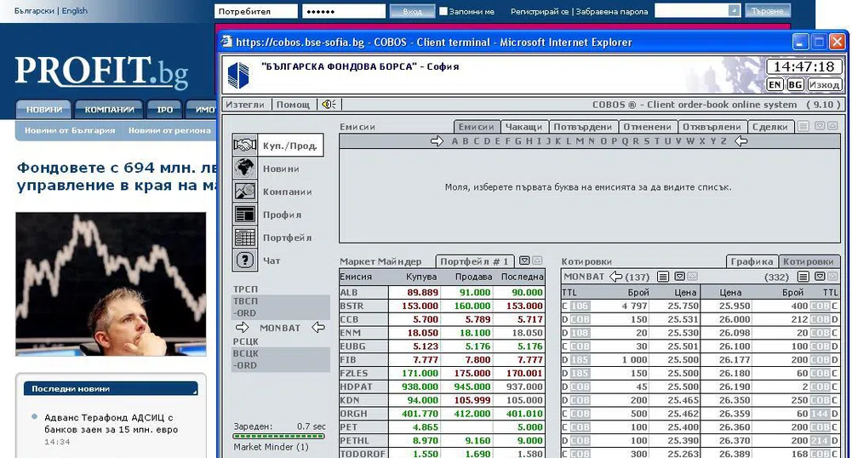Click the handshake Куп./Прод. icon
The width and height of the screenshot is (852, 458).
245,146
